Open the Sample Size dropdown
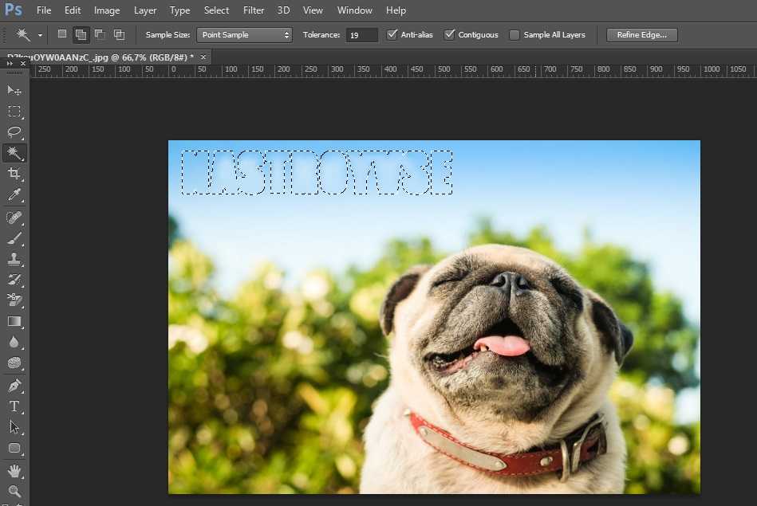757x506 pixels. [x=245, y=35]
